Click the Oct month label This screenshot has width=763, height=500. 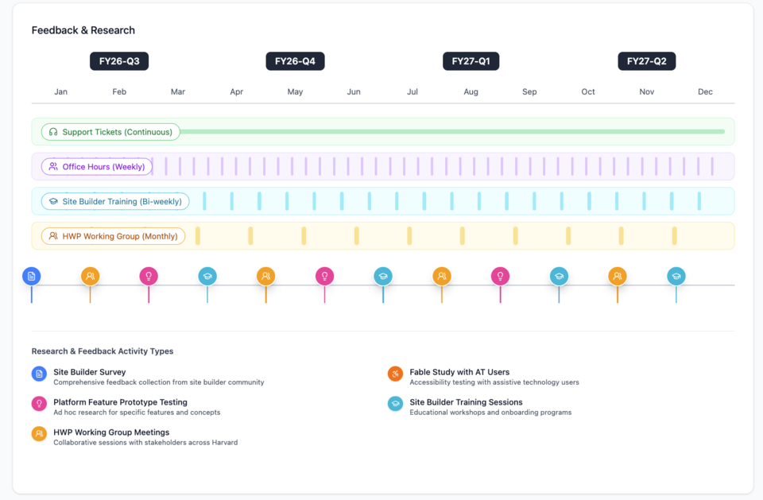588,91
